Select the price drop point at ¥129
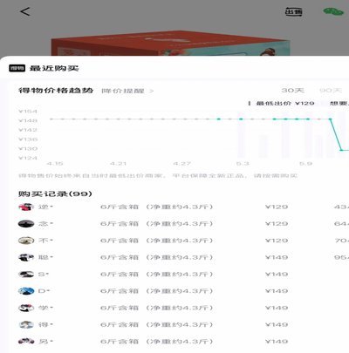This screenshot has height=353, width=349. [342, 150]
